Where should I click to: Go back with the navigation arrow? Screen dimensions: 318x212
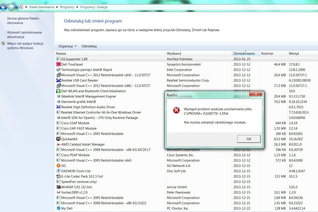pos(3,7)
